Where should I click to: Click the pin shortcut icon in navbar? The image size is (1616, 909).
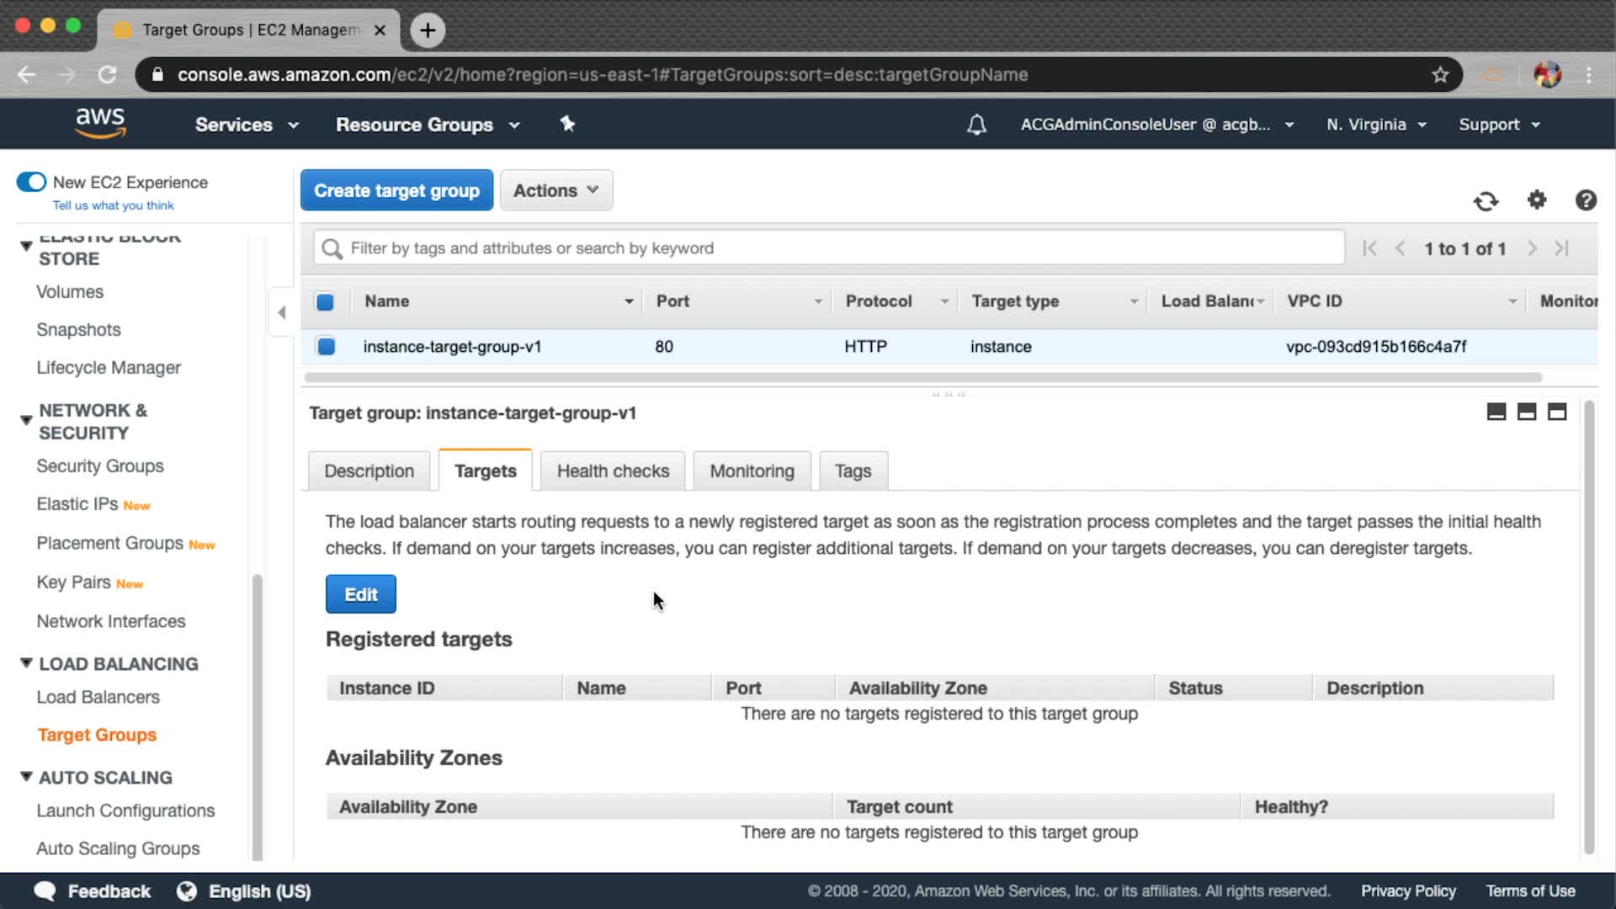pos(567,125)
